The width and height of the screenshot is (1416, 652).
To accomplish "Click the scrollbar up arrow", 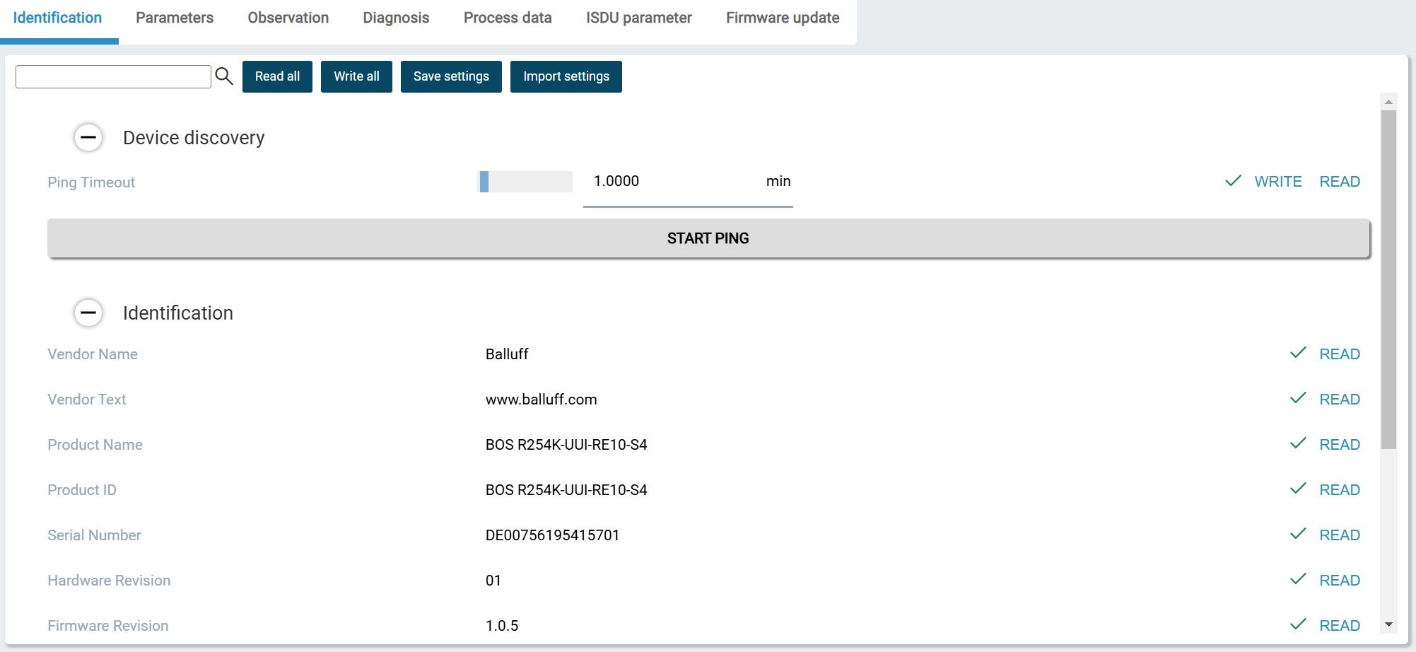I will (x=1388, y=102).
